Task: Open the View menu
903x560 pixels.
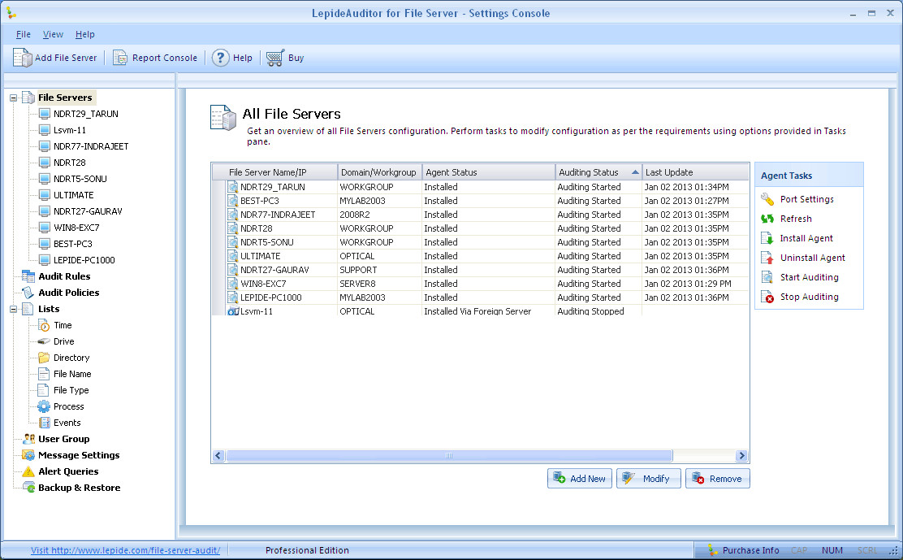Action: tap(53, 35)
